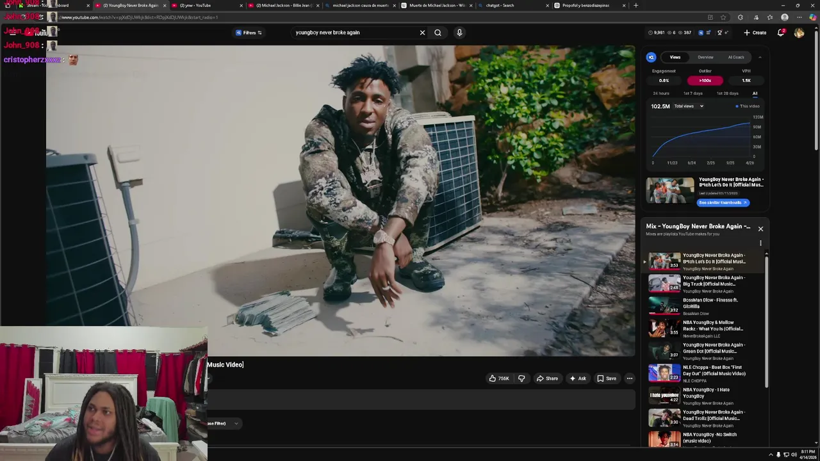Open the browser profile icon
Viewport: 820px width, 461px height.
785,17
